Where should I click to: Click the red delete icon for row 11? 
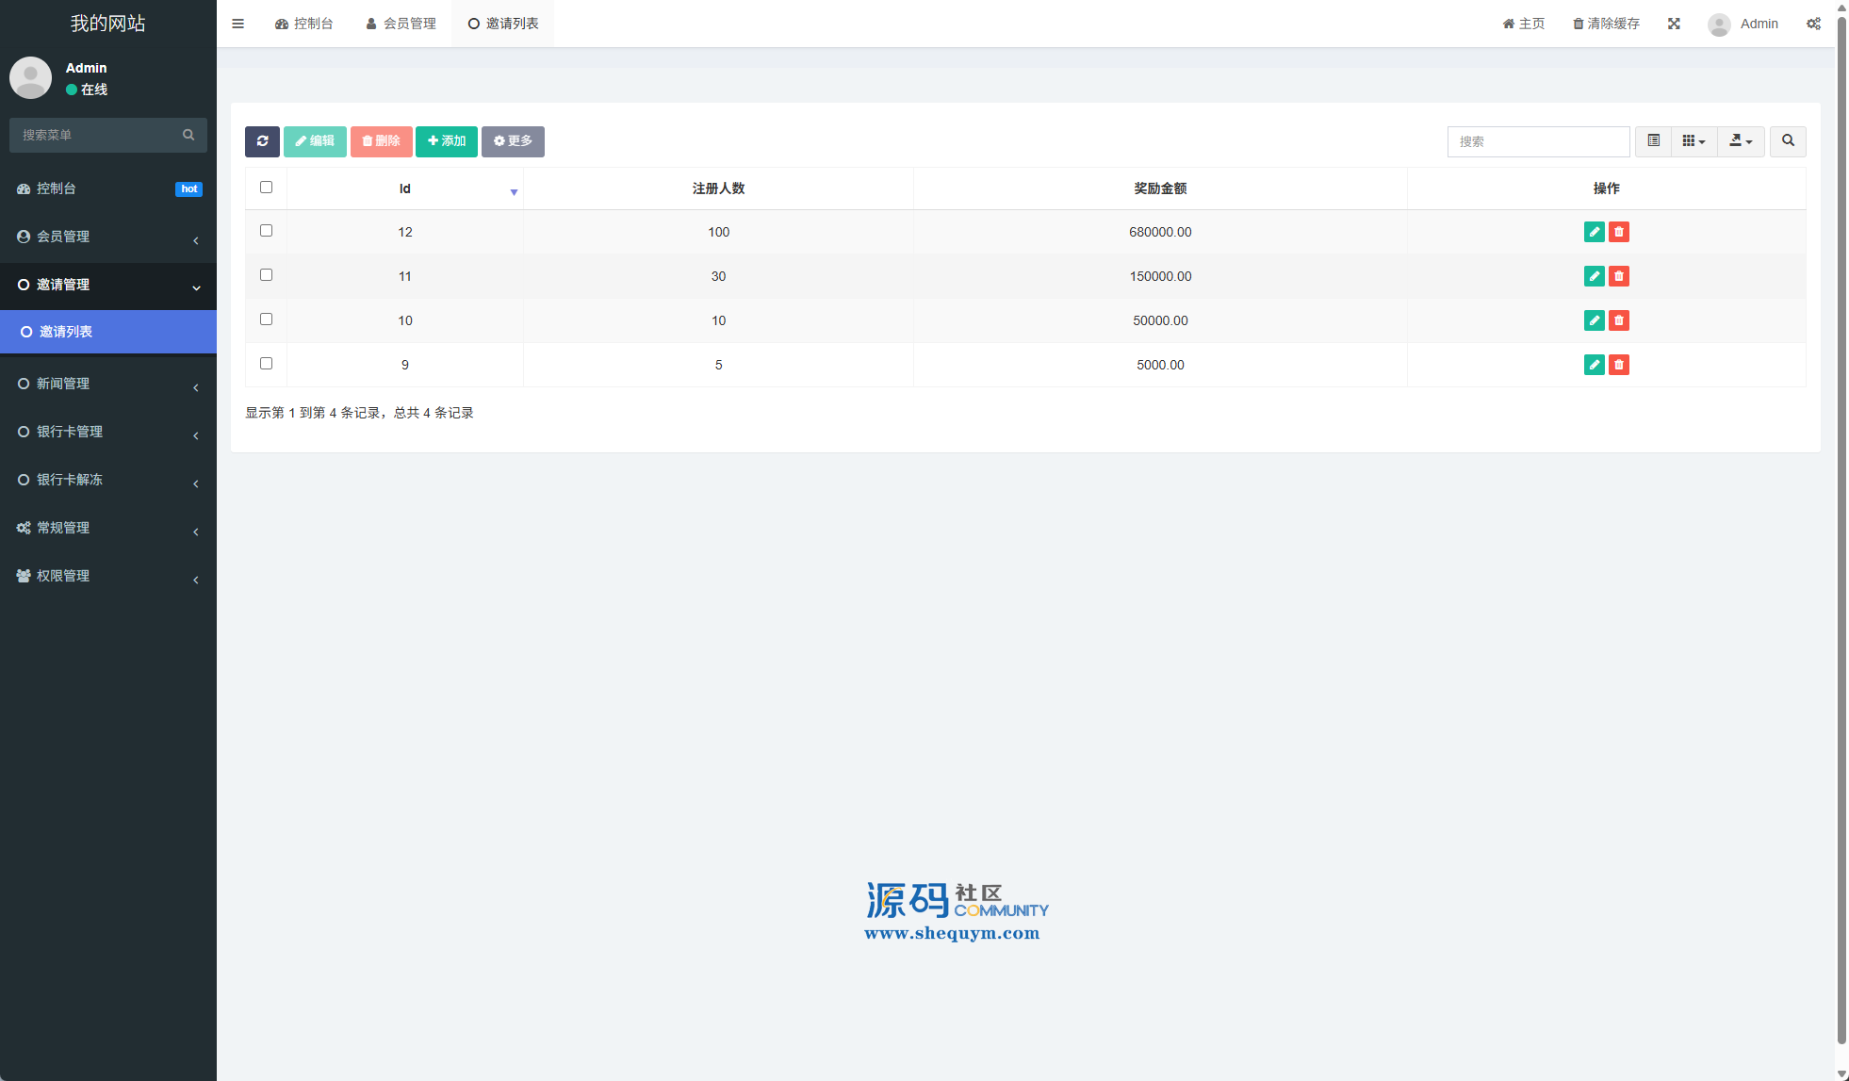click(x=1619, y=276)
